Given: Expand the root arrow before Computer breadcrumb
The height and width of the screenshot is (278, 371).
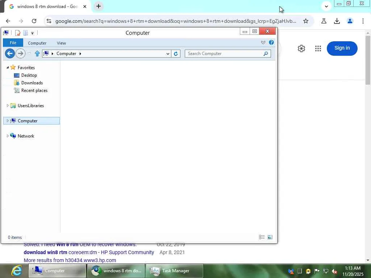Looking at the screenshot, I should point(52,54).
